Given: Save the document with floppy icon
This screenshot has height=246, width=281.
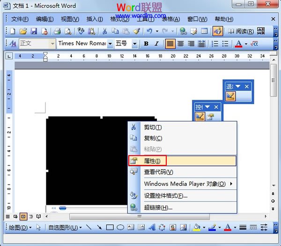Looking at the screenshot, I should click(x=34, y=31).
